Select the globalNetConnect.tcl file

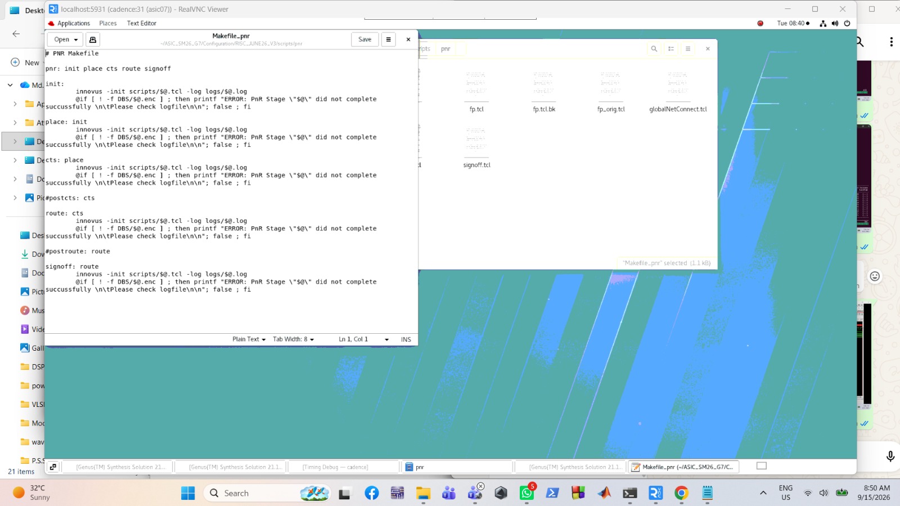[678, 91]
